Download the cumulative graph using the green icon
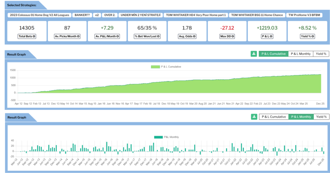 point(254,54)
